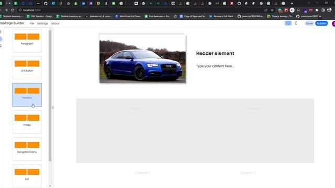Click the elements panel scrollbar

[x=50, y=96]
